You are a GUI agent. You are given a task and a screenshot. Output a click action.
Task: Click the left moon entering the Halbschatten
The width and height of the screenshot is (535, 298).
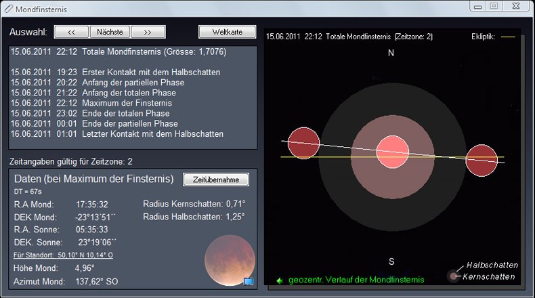(303, 143)
